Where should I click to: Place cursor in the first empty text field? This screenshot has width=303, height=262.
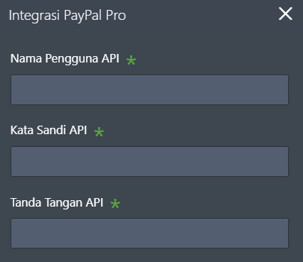tap(149, 89)
